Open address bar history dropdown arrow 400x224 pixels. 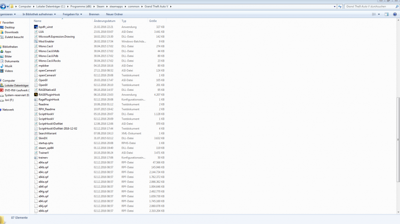click(335, 6)
